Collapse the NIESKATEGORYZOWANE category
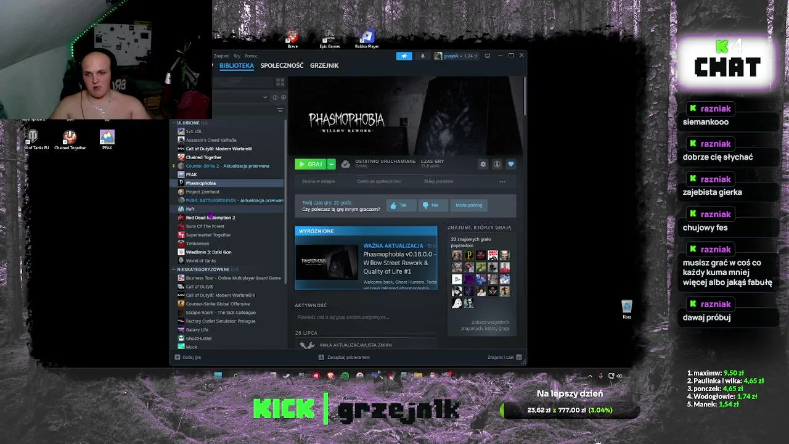Image resolution: width=789 pixels, height=444 pixels. [174, 269]
